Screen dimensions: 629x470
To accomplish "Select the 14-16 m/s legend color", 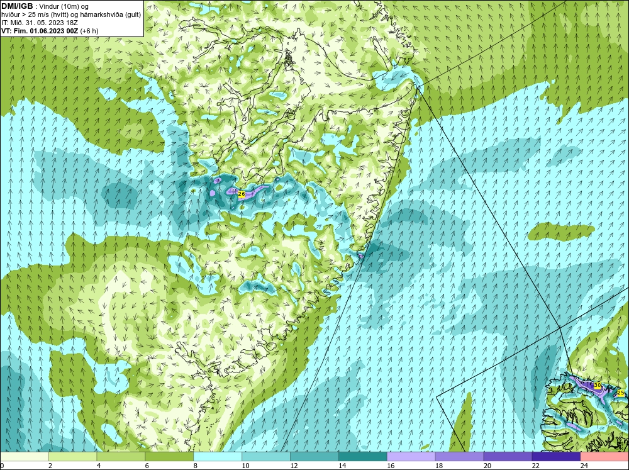I will click(x=363, y=457).
